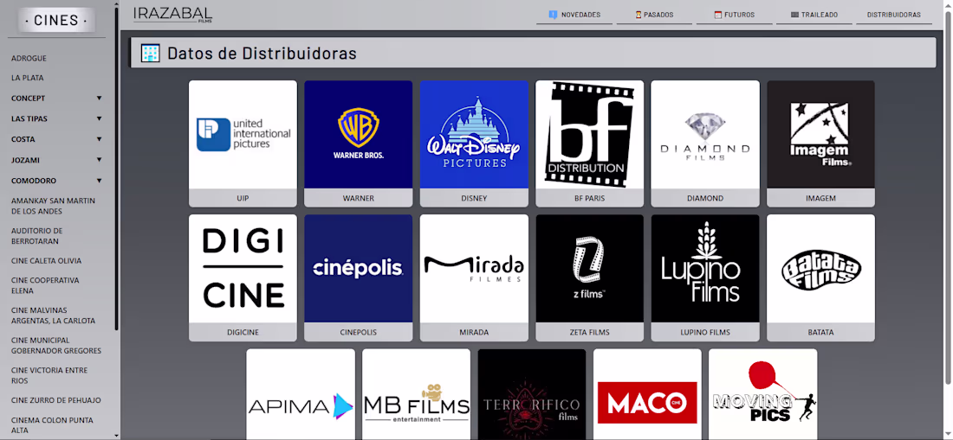Viewport: 953px width, 440px height.
Task: Select the Mirada Filmes logo
Action: (474, 269)
